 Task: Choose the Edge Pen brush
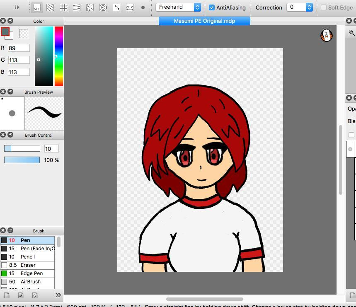[x=27, y=273]
